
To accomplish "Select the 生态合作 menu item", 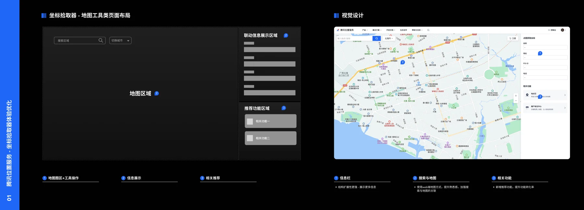I will point(403,30).
